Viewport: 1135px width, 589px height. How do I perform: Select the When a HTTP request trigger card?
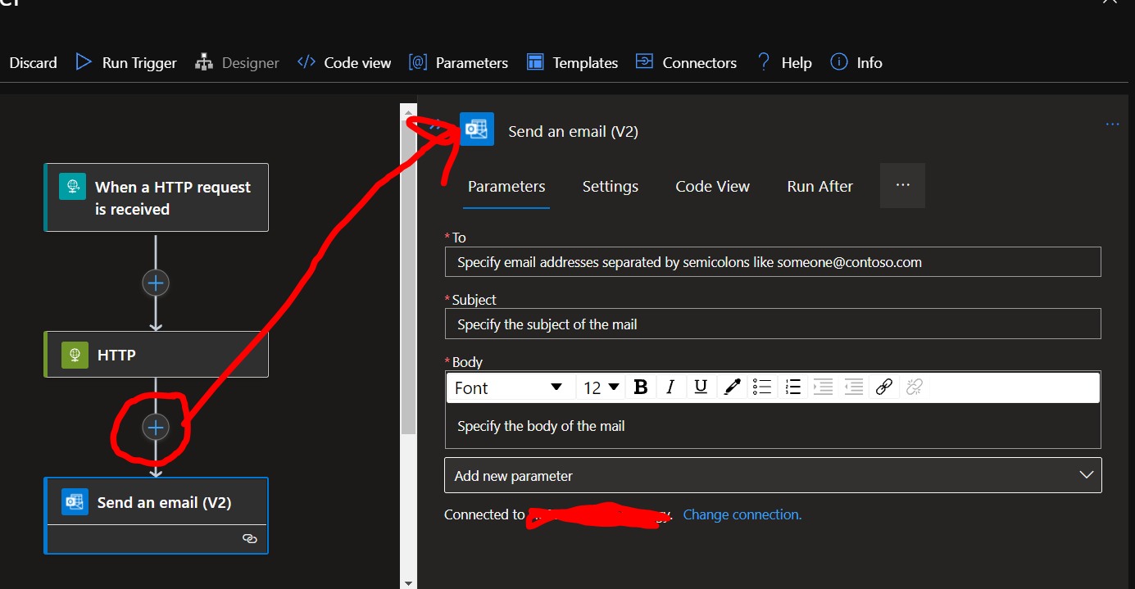pyautogui.click(x=156, y=197)
